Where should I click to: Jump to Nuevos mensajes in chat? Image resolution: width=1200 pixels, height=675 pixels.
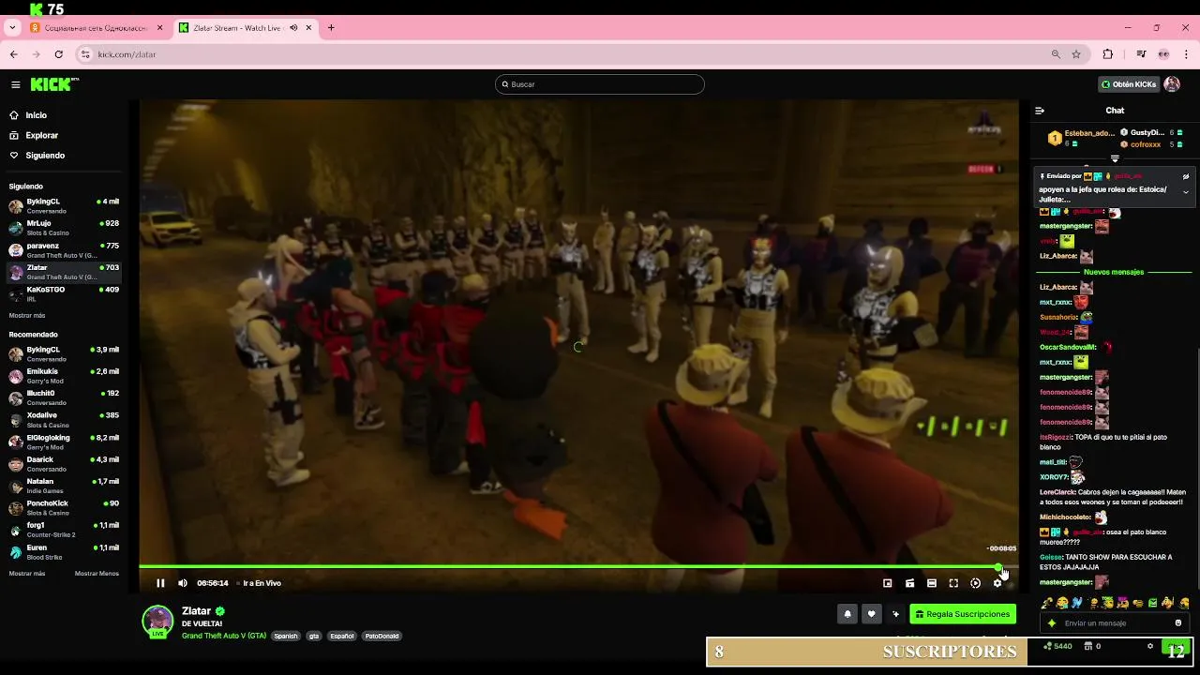1114,272
